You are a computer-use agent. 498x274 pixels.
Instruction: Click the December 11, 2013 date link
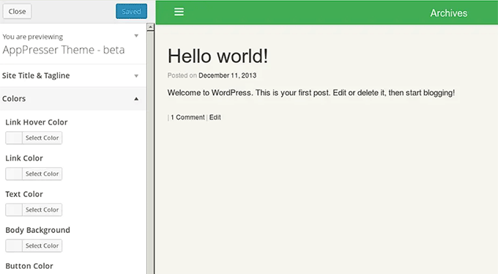tap(228, 75)
